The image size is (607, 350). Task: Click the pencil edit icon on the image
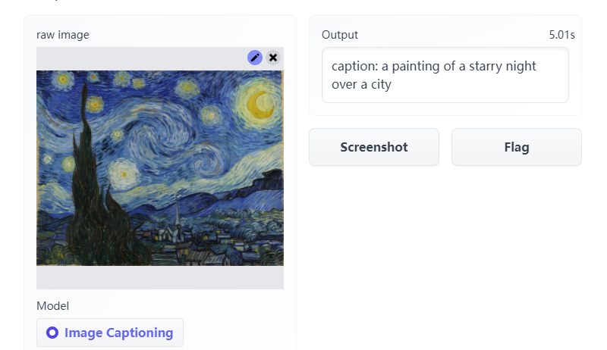click(255, 58)
